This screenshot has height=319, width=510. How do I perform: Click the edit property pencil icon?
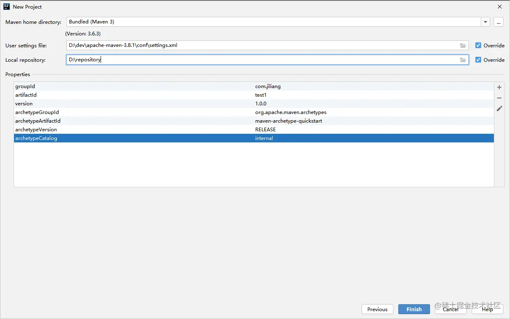click(499, 109)
